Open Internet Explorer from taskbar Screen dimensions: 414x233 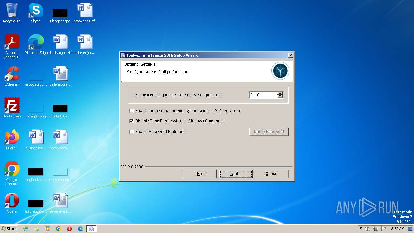[26, 229]
